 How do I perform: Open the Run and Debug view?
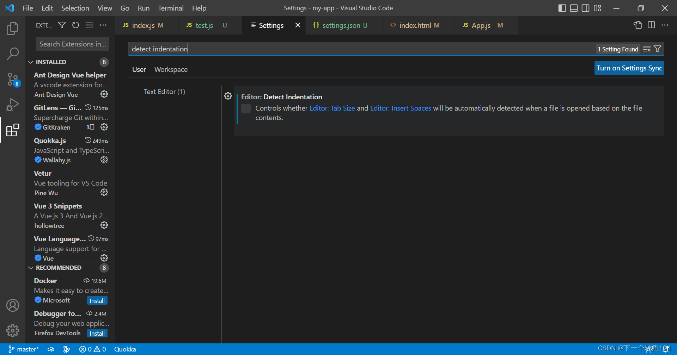13,105
